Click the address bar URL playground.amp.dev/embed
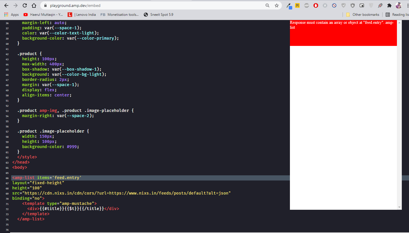 [x=75, y=5]
